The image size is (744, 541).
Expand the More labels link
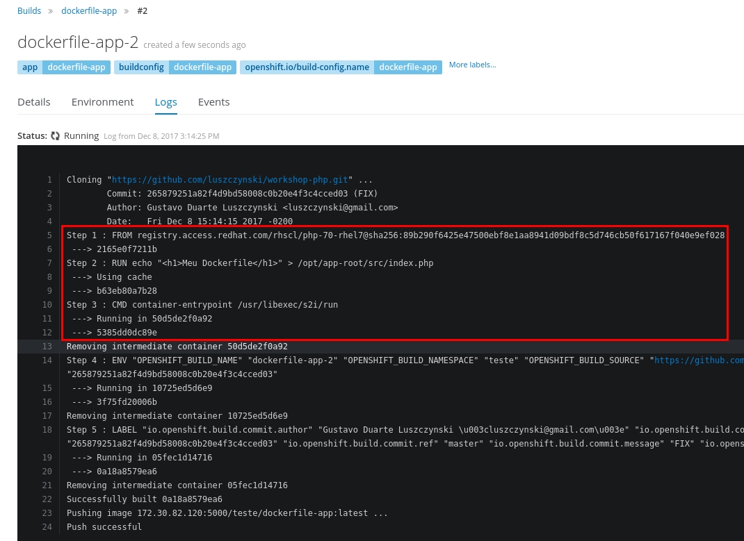tap(472, 65)
